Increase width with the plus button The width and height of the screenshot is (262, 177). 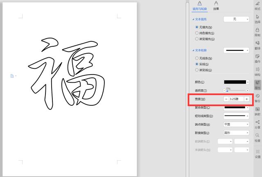click(x=246, y=99)
